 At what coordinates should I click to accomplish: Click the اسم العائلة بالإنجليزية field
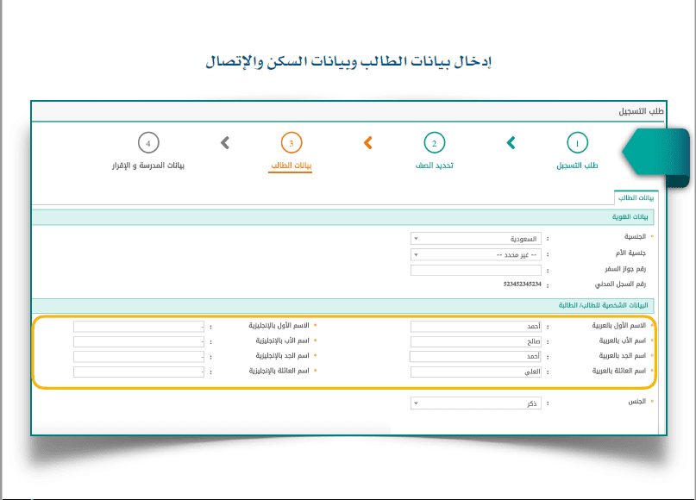click(139, 372)
